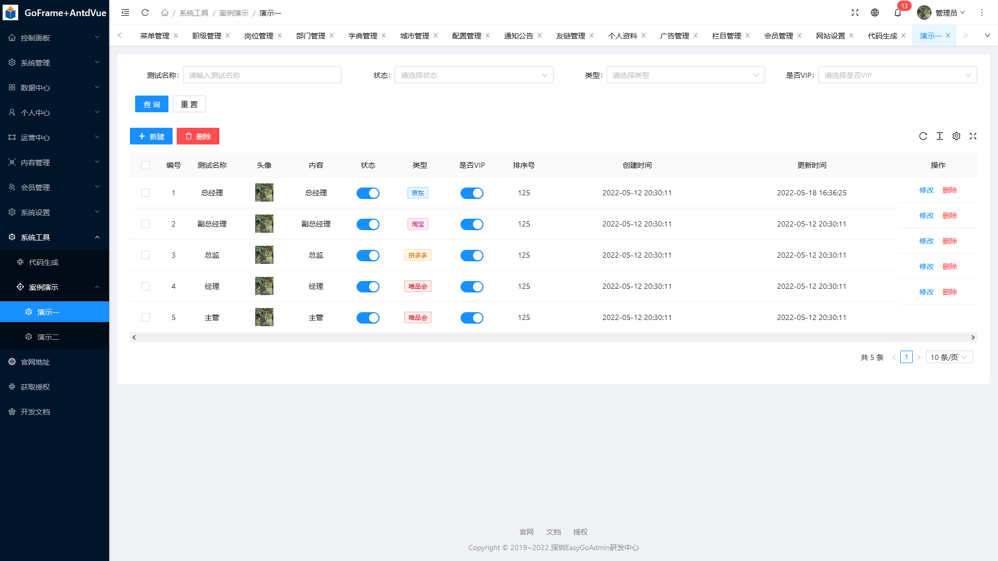Toggle VIP switch for row 总监
998x561 pixels.
472,256
